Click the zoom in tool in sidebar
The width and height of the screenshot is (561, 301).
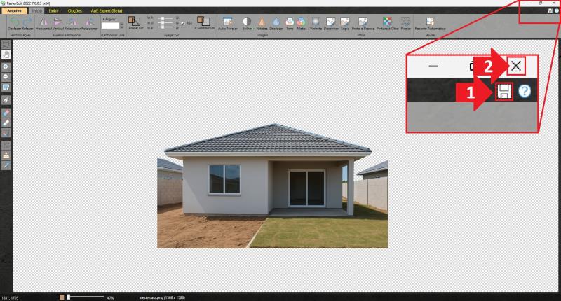pos(6,66)
